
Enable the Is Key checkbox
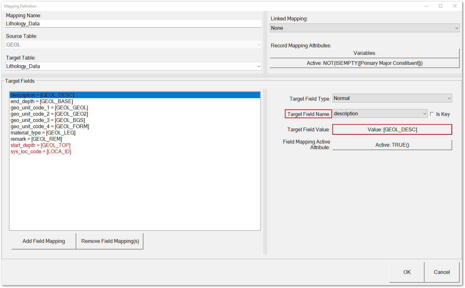[x=432, y=114]
